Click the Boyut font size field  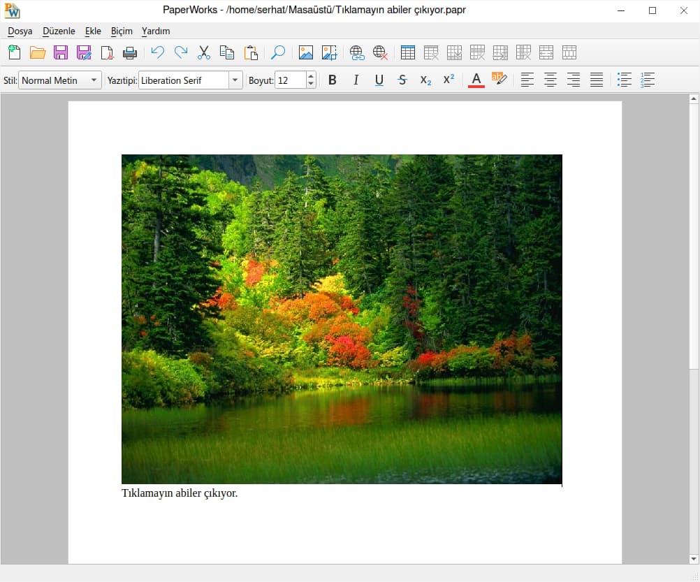click(x=290, y=80)
